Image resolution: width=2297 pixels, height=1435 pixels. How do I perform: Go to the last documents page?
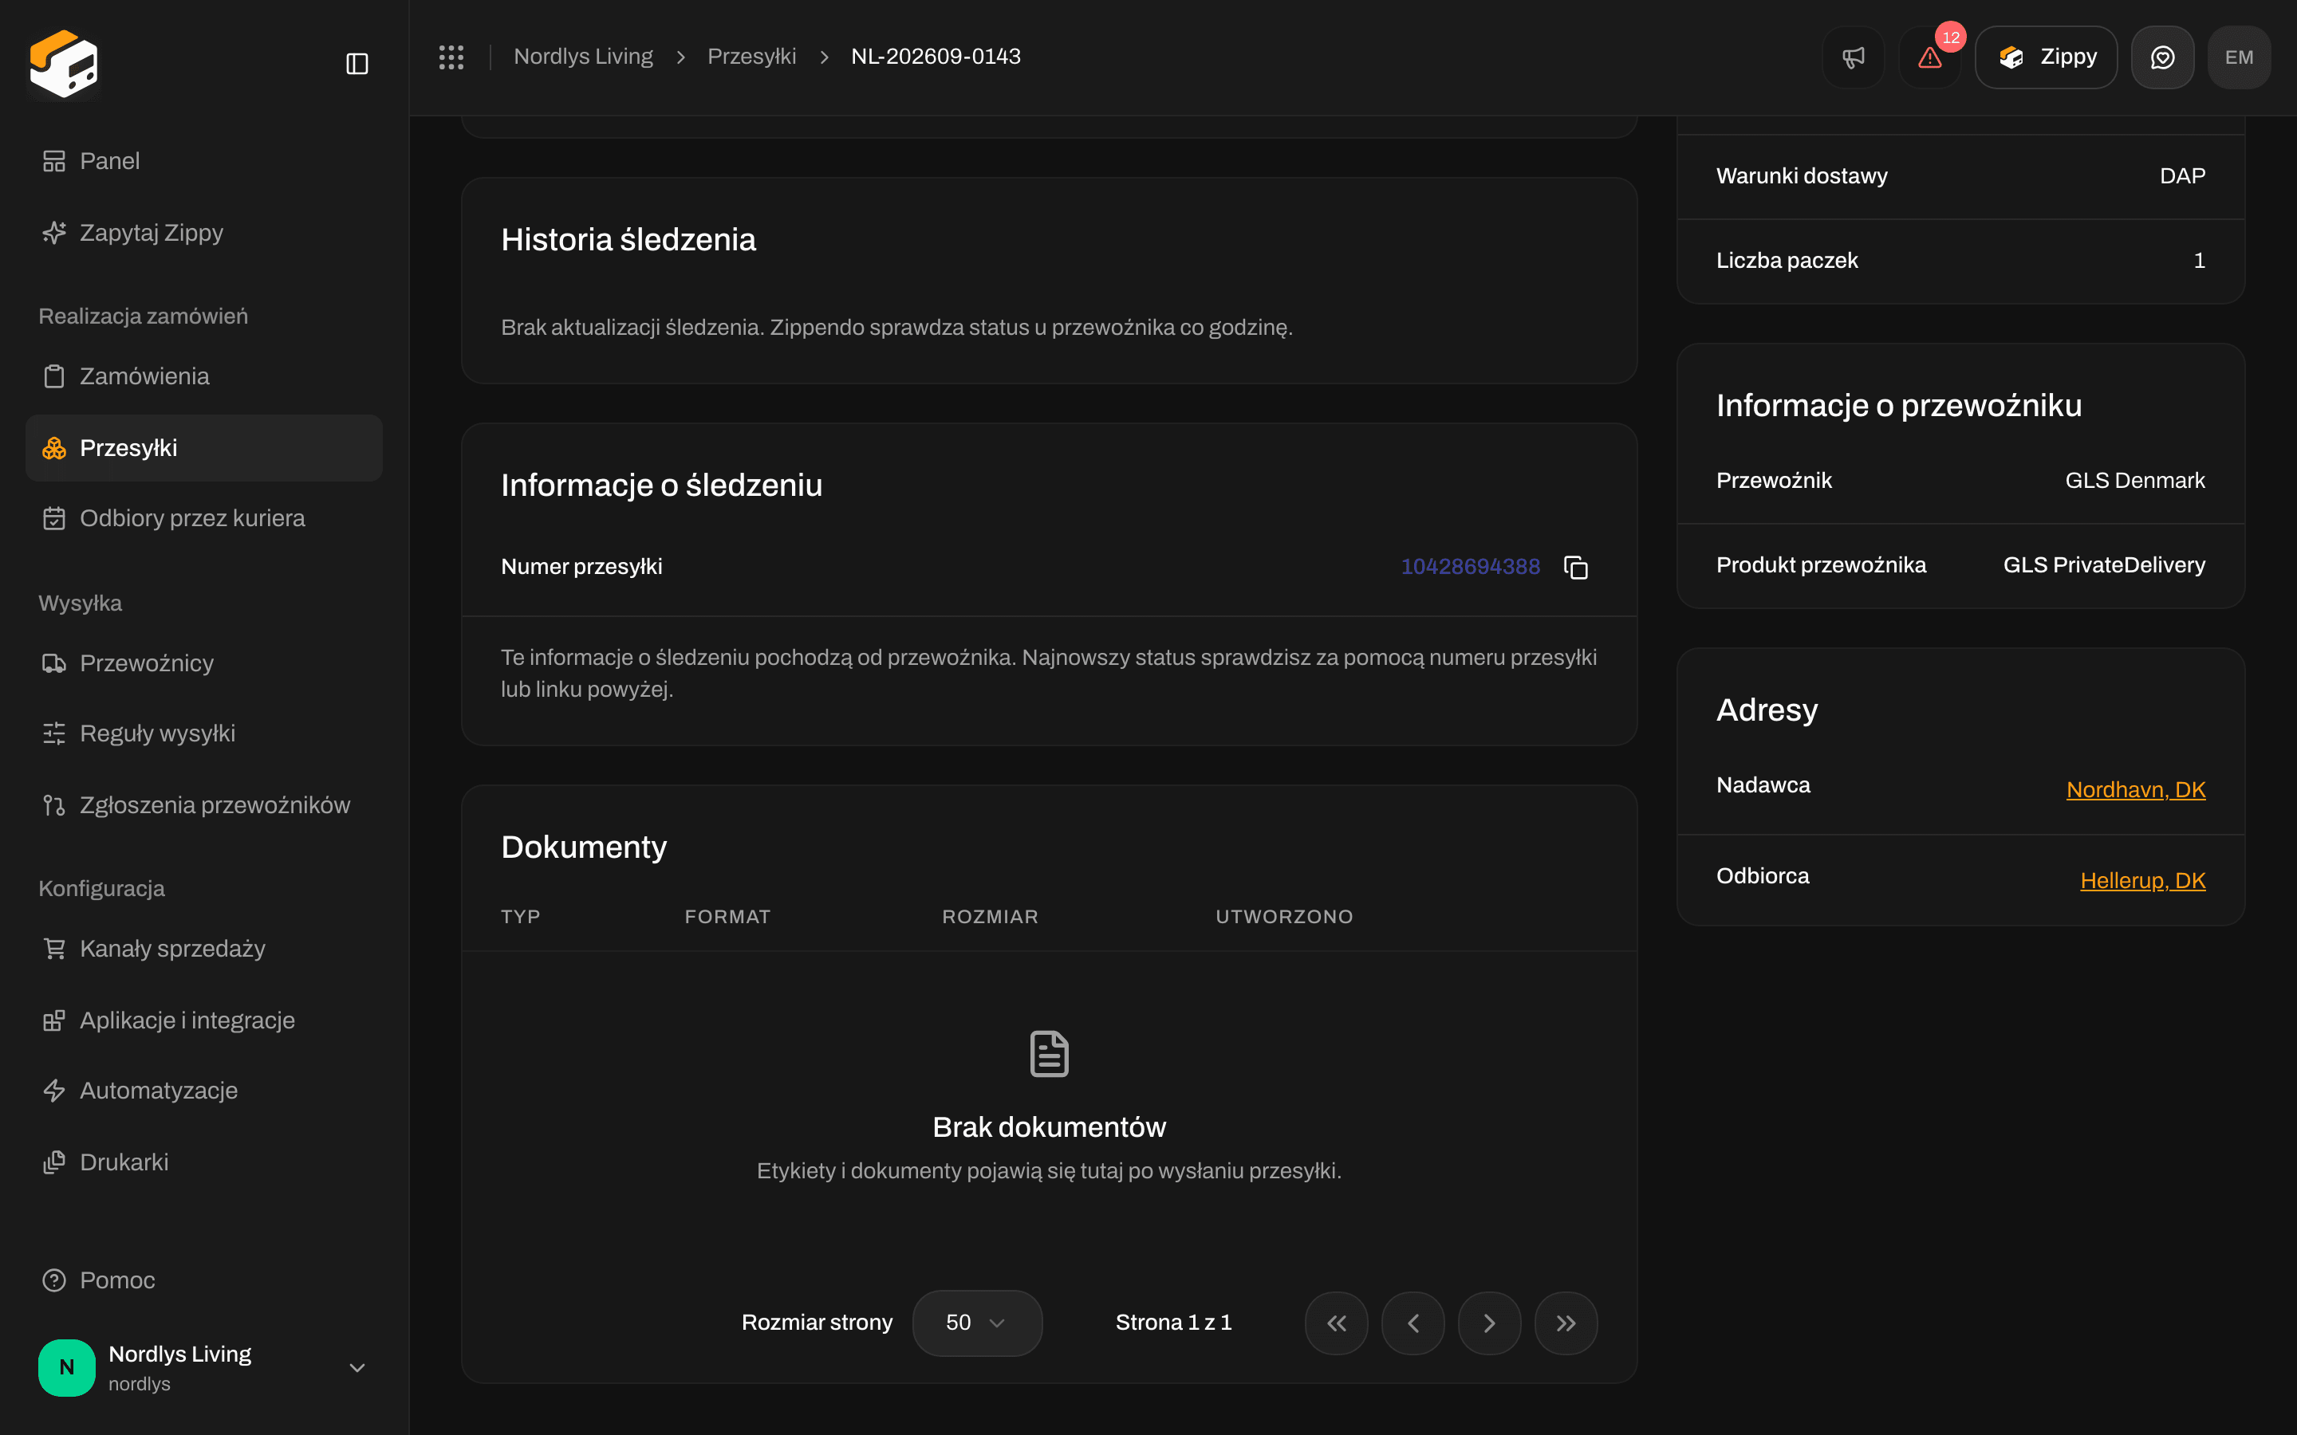[x=1566, y=1323]
